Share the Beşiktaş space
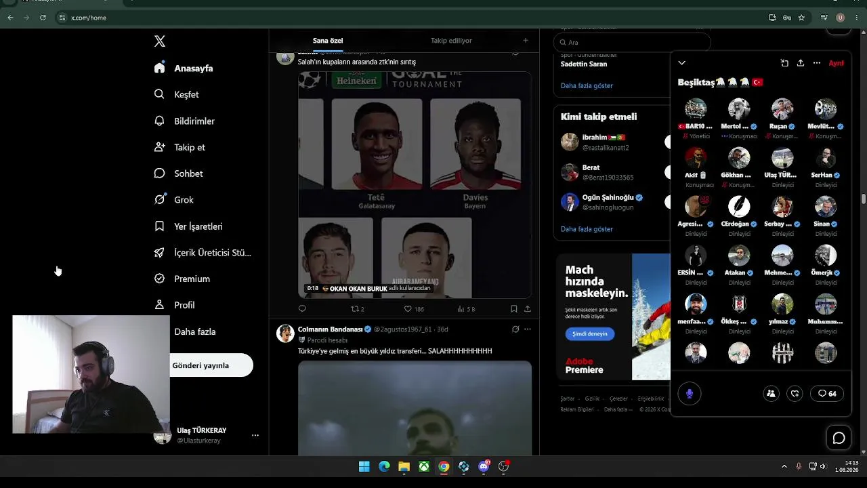 (x=801, y=63)
